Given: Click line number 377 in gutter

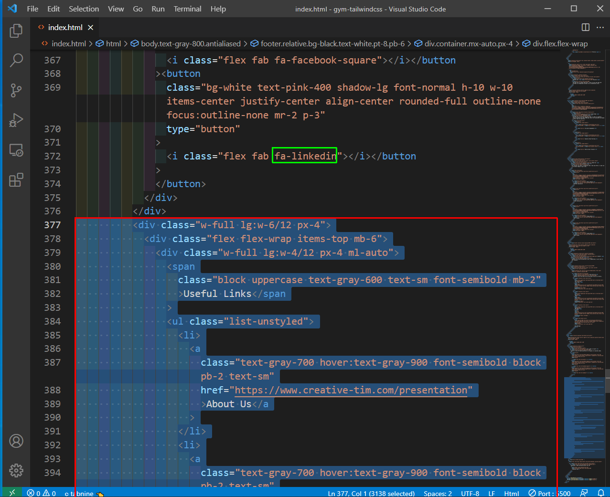Looking at the screenshot, I should pos(53,225).
